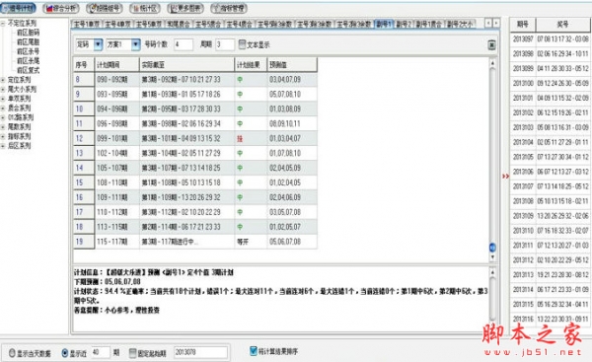Image resolution: width=592 pixels, height=362 pixels.
Task: Expand the 单双系列 tree node
Action: 3,99
